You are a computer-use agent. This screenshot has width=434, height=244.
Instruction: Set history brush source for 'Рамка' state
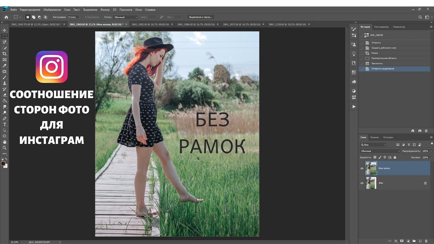click(361, 53)
